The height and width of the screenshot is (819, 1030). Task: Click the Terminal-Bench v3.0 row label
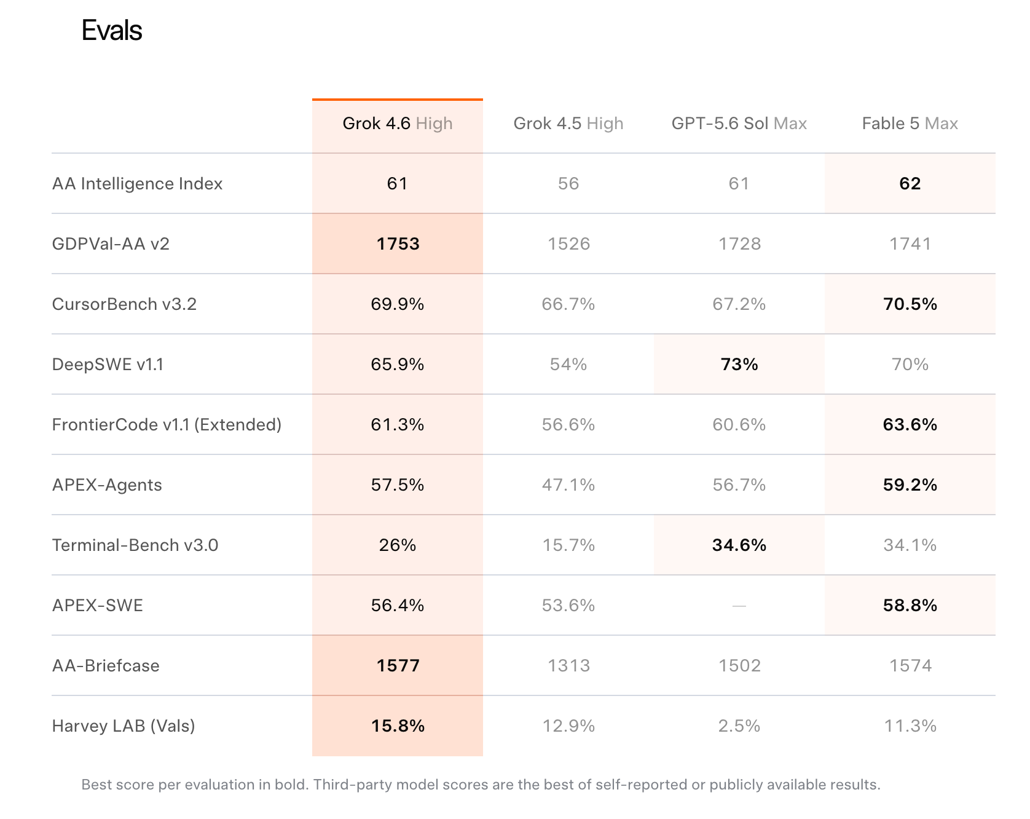pos(135,545)
